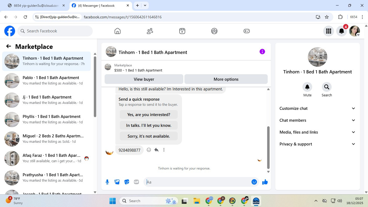Open Pablo 1 Bed 1 Bath conversation
The image size is (368, 207).
coord(46,81)
